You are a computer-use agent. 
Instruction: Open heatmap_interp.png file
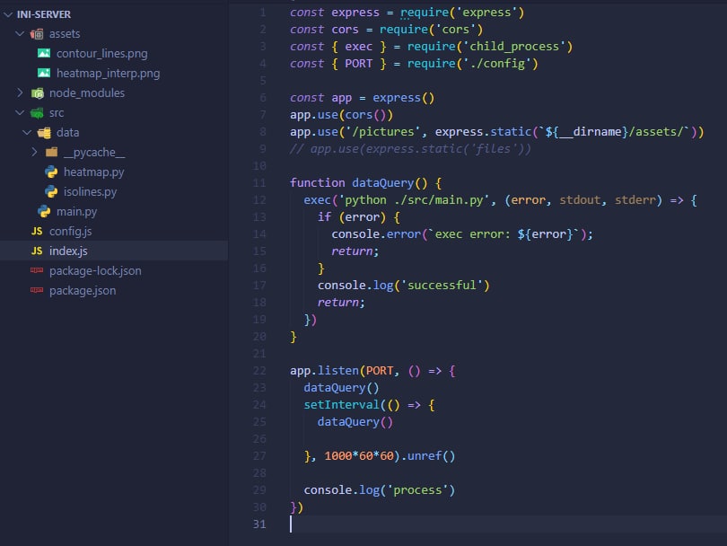(108, 74)
